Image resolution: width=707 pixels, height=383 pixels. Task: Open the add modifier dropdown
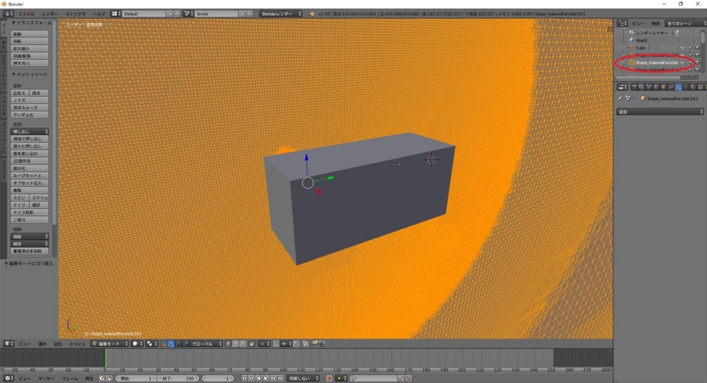(x=659, y=112)
